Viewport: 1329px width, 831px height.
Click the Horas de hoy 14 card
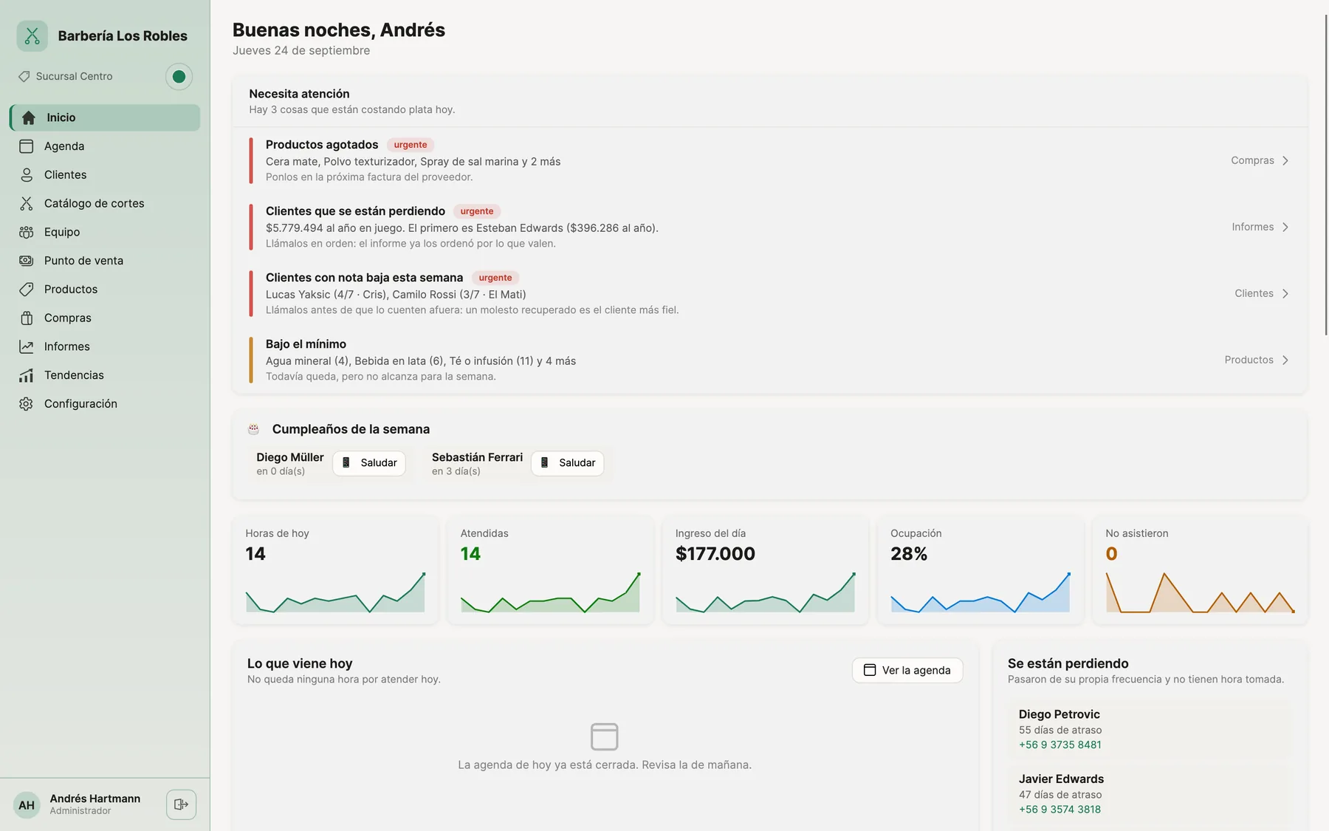tap(335, 570)
